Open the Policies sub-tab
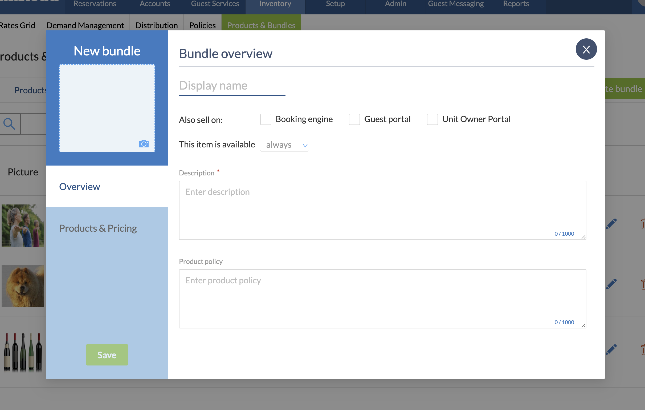The image size is (645, 410). pyautogui.click(x=202, y=26)
